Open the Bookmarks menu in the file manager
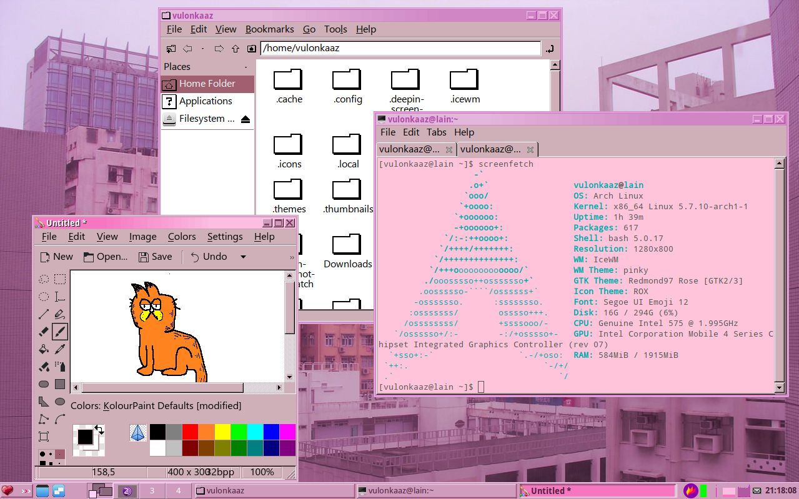 coord(270,29)
